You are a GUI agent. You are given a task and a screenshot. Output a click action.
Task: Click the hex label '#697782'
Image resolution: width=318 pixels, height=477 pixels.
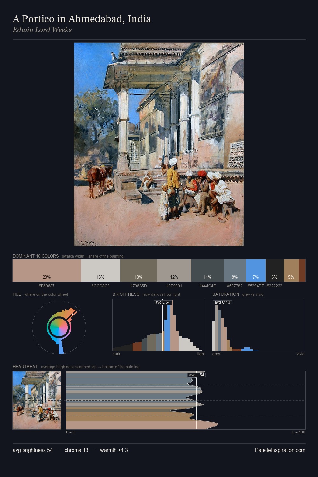point(235,286)
